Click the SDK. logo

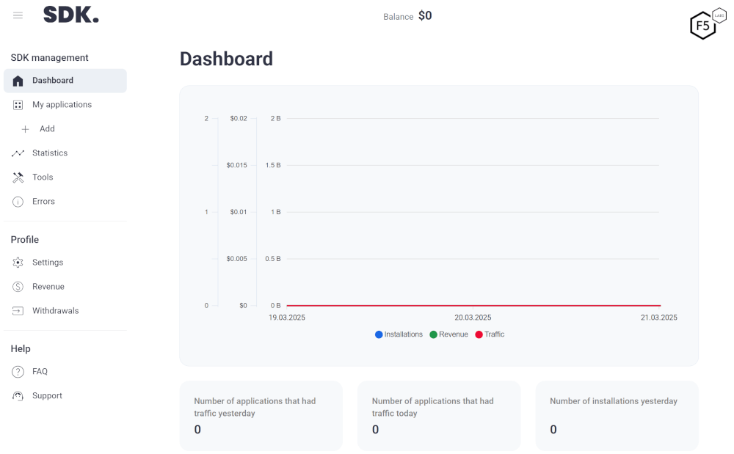tap(70, 15)
